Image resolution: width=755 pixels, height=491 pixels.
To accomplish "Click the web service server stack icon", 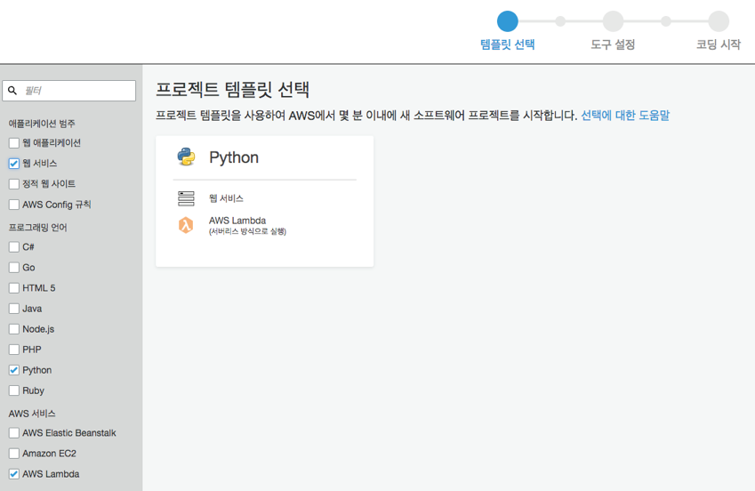I will point(186,198).
